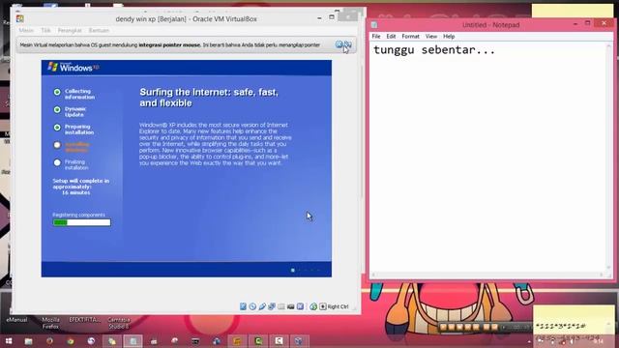Click the 'Preparing installation' setup step bullet
The image size is (619, 348).
point(57,128)
